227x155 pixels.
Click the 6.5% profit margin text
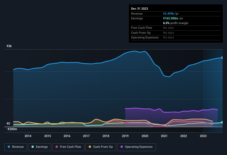[176, 23]
